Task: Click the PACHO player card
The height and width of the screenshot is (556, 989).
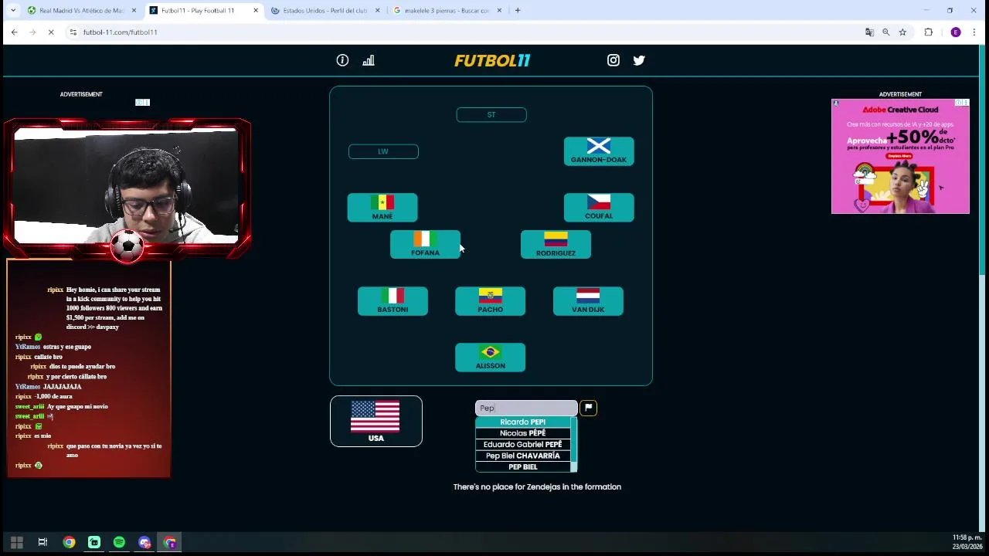Action: point(490,301)
